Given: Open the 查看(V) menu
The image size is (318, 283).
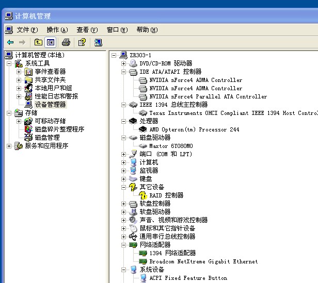Looking at the screenshot, I should click(87, 30).
